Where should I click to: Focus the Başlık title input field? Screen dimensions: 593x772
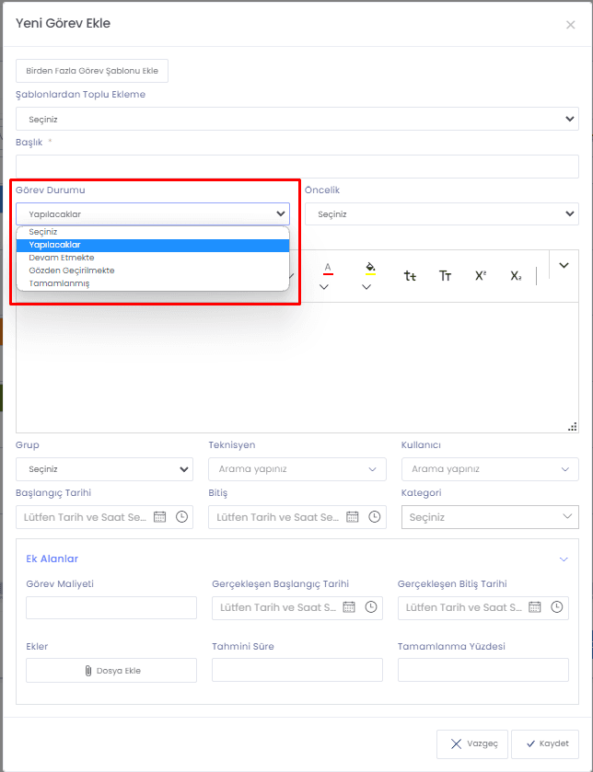pos(297,167)
